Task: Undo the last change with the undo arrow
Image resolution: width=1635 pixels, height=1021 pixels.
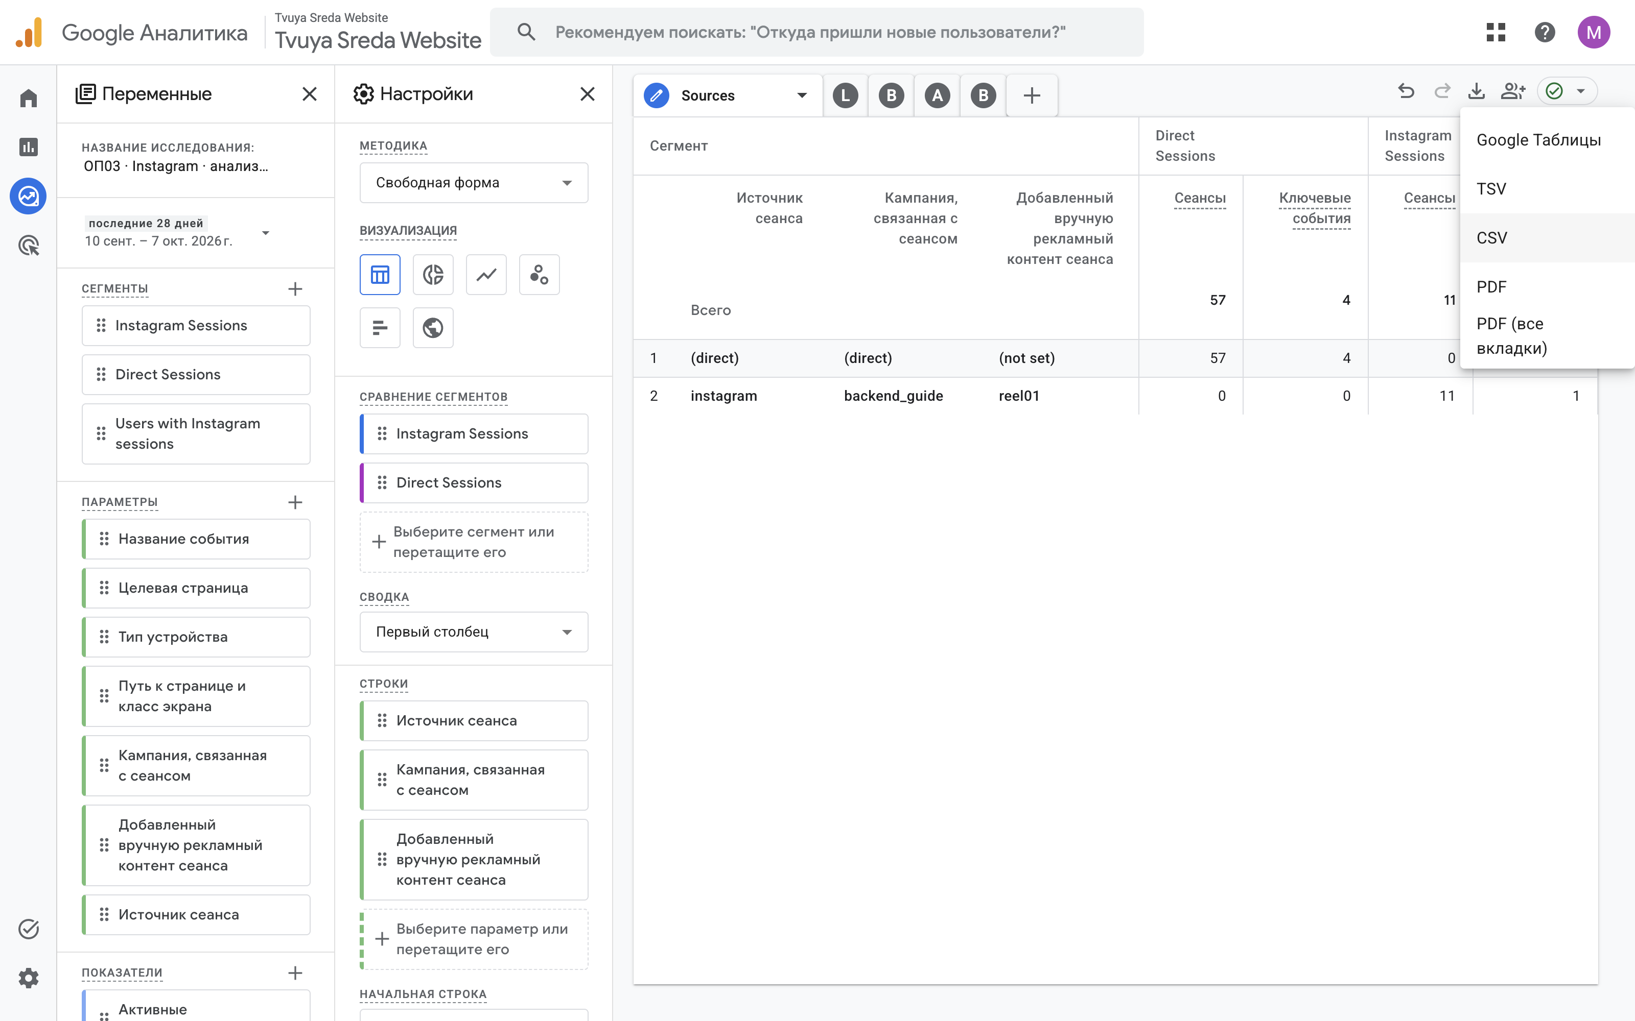Action: tap(1406, 91)
